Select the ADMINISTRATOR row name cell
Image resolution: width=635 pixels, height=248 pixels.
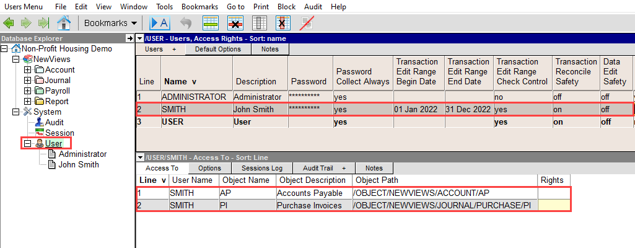pos(193,97)
